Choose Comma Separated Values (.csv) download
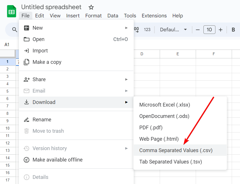Viewport: 240px width, 184px height. coord(180,150)
